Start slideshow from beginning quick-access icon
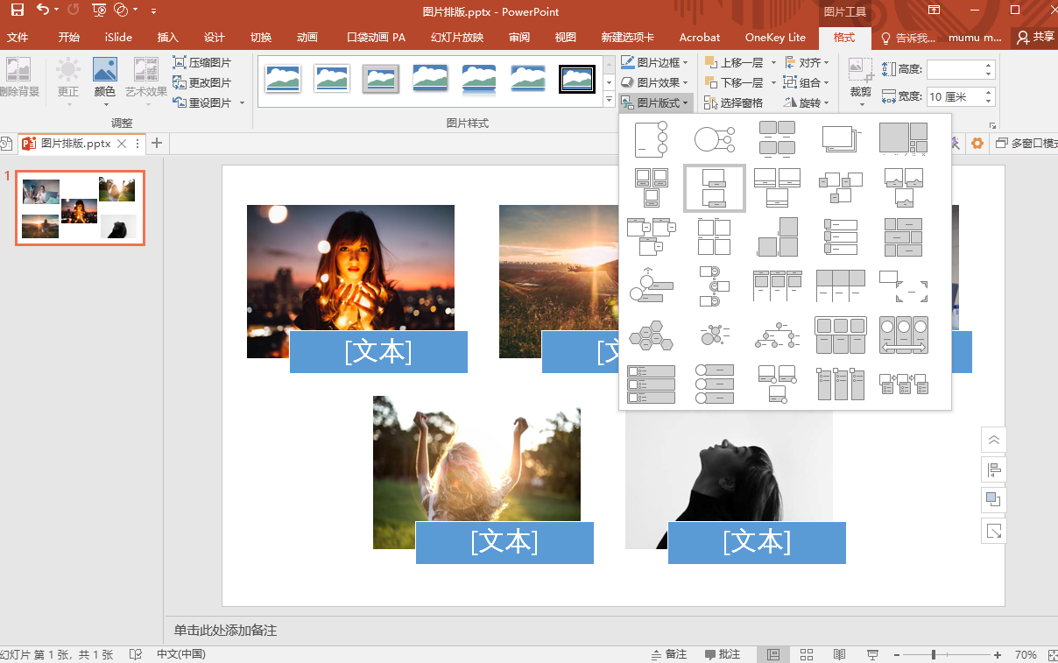 click(99, 11)
